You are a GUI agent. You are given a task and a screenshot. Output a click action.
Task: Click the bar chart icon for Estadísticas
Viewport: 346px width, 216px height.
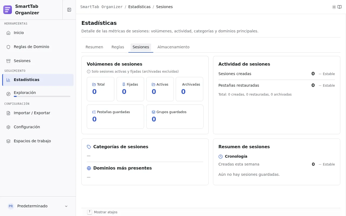click(8, 80)
